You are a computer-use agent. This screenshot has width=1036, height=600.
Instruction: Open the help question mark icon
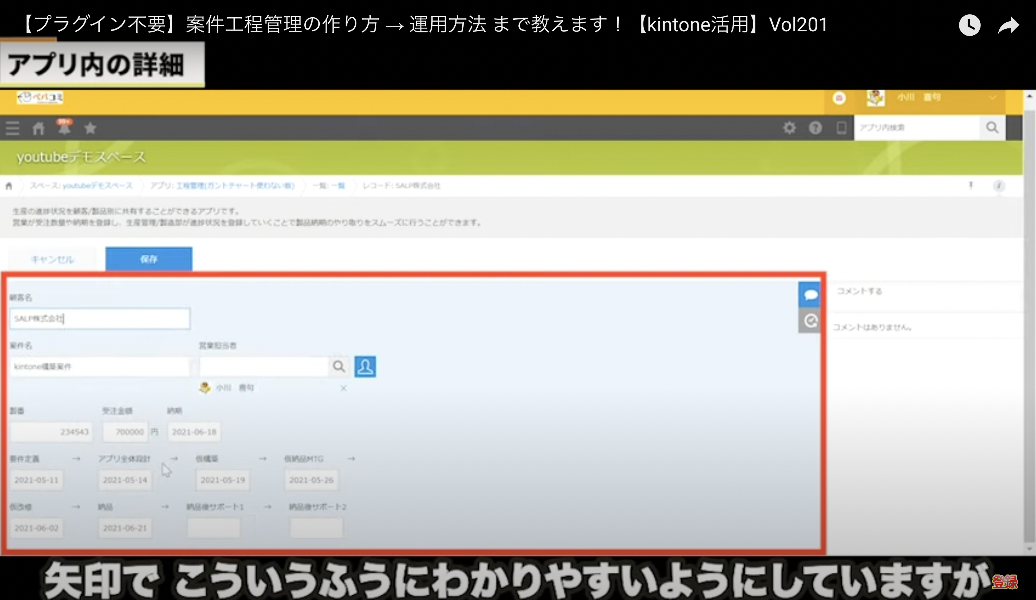pyautogui.click(x=815, y=128)
